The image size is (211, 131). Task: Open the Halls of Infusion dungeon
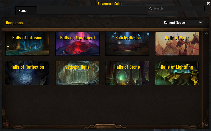point(27,44)
